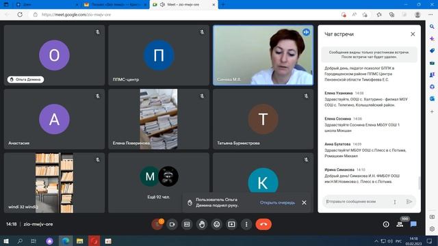
Task: Turn on captions in the meeting
Action: [187, 224]
